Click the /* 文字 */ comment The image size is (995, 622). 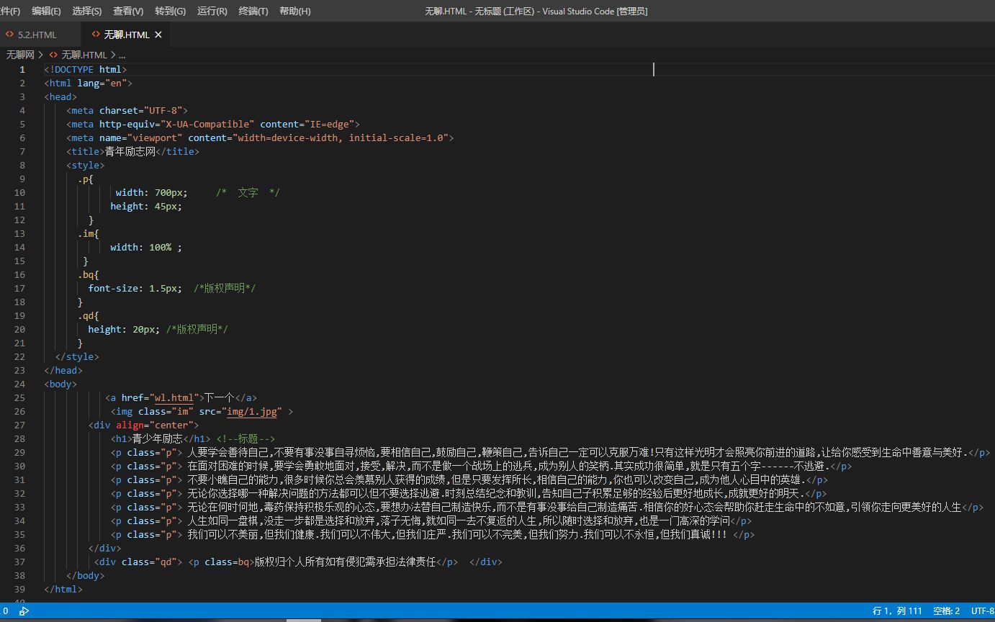(248, 192)
